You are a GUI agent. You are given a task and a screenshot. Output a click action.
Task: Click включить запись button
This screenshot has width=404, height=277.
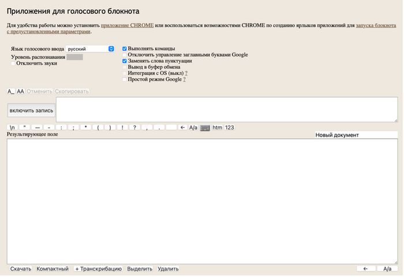tap(31, 110)
